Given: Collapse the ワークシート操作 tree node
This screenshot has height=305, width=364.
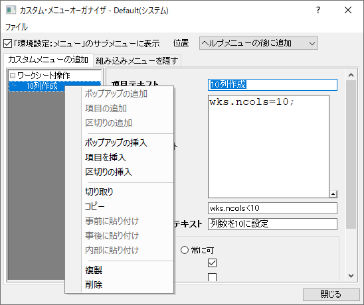Looking at the screenshot, I should (13, 76).
